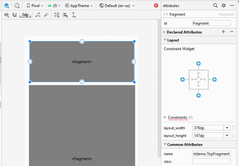Open the layout_width dropdown arrow

point(227,128)
